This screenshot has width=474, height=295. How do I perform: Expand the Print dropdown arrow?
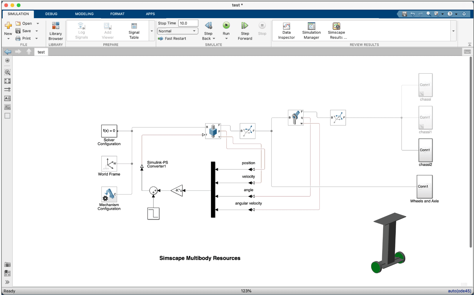click(x=37, y=38)
